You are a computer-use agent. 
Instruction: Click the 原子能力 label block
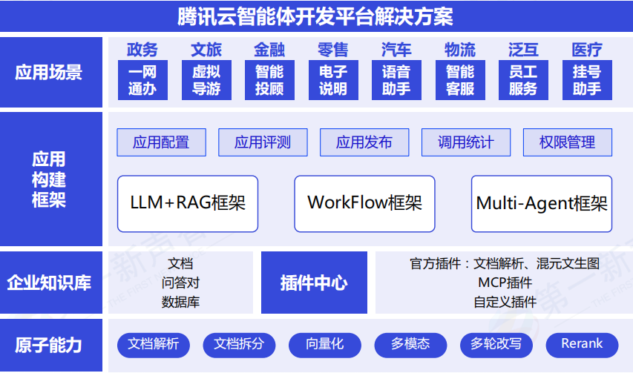[51, 345]
